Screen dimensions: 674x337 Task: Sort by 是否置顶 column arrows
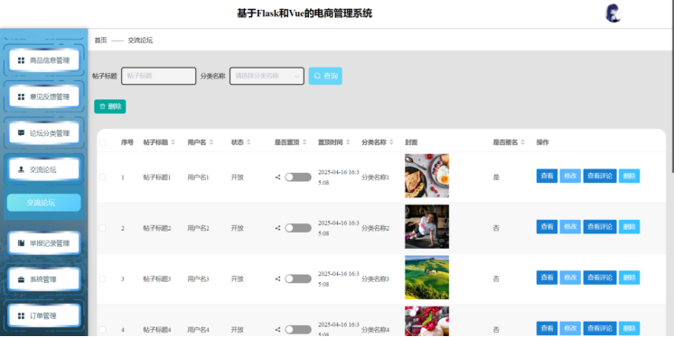304,142
